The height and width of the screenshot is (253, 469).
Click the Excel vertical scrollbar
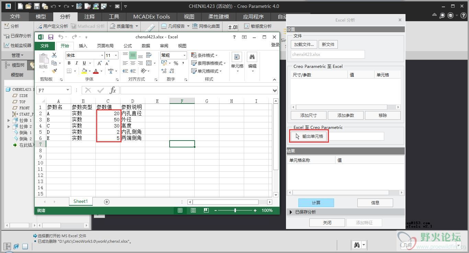pyautogui.click(x=276, y=147)
